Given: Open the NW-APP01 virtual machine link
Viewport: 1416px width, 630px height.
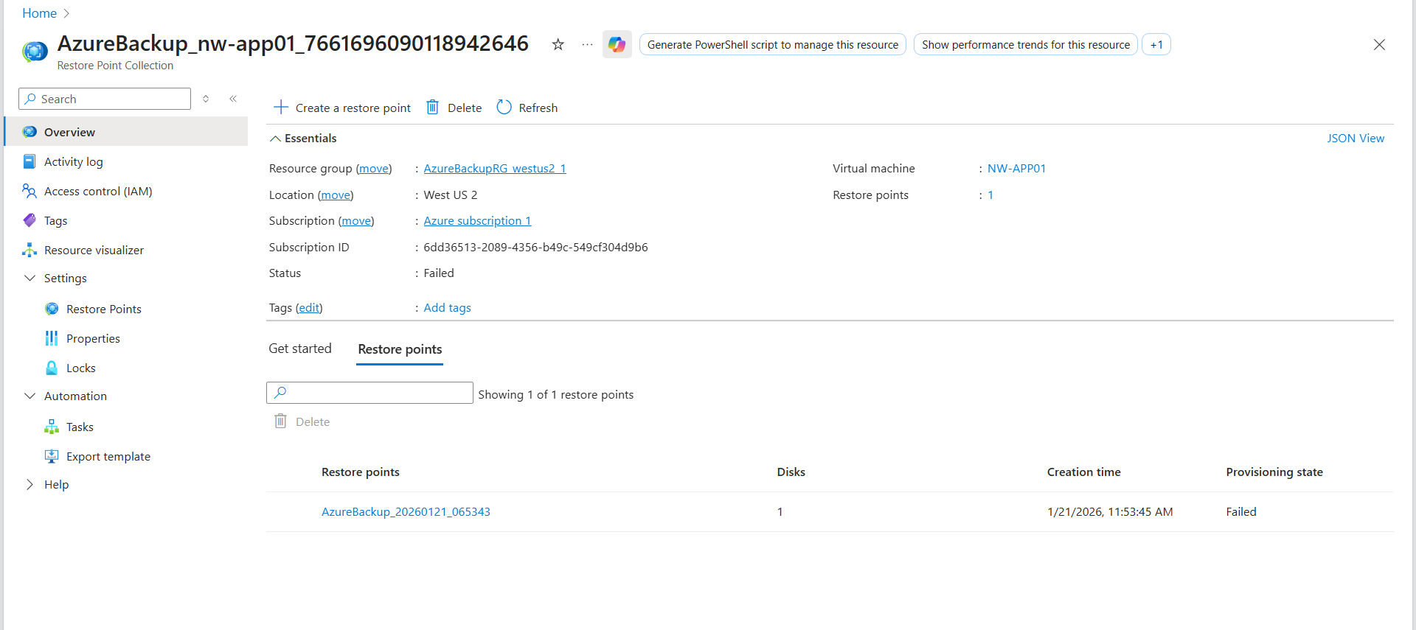Looking at the screenshot, I should coord(1016,168).
